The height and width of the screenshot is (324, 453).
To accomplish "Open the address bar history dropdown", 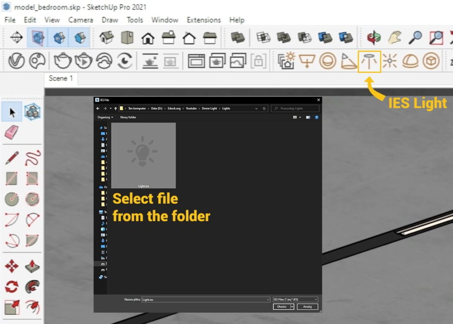I will [257, 108].
